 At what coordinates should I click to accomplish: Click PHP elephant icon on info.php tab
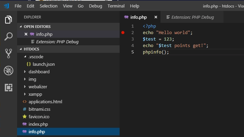126,17
